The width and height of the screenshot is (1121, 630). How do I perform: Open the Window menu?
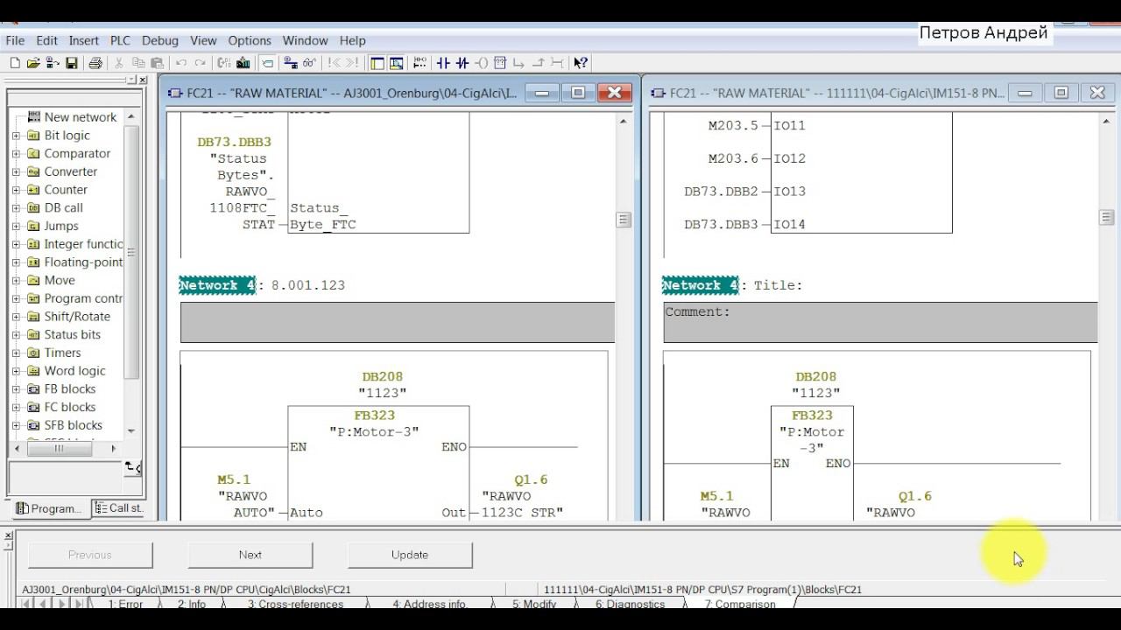coord(305,40)
